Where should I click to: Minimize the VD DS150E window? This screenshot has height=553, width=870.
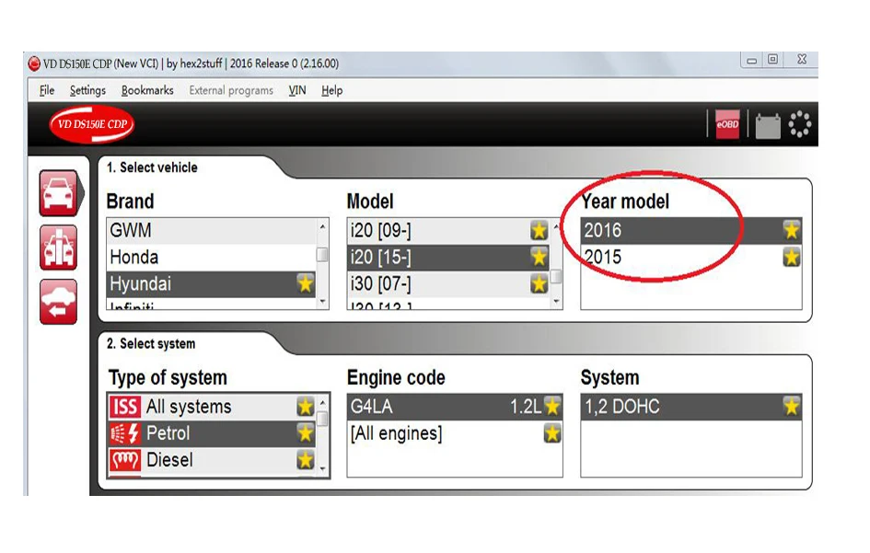(752, 60)
